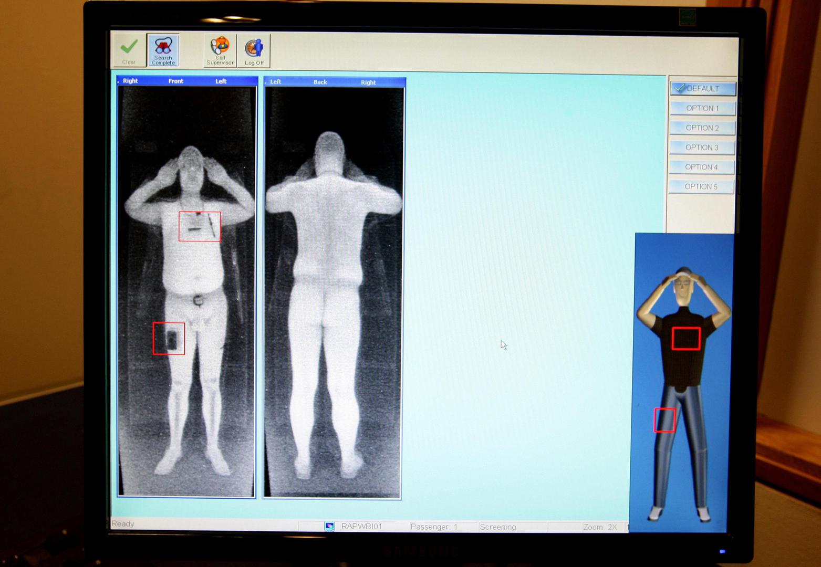Image resolution: width=821 pixels, height=567 pixels.
Task: Click the green checkmark Clear icon
Action: (x=129, y=50)
